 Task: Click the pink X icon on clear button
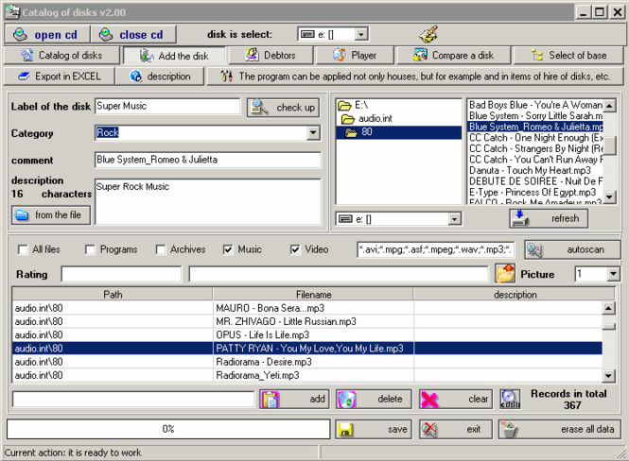pos(429,400)
